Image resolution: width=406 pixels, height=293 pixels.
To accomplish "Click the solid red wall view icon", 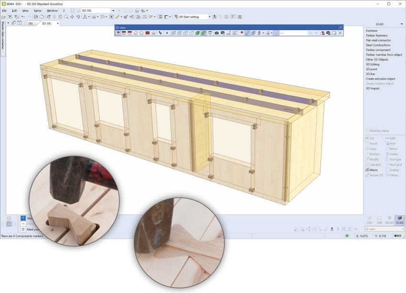I will 148,33.
